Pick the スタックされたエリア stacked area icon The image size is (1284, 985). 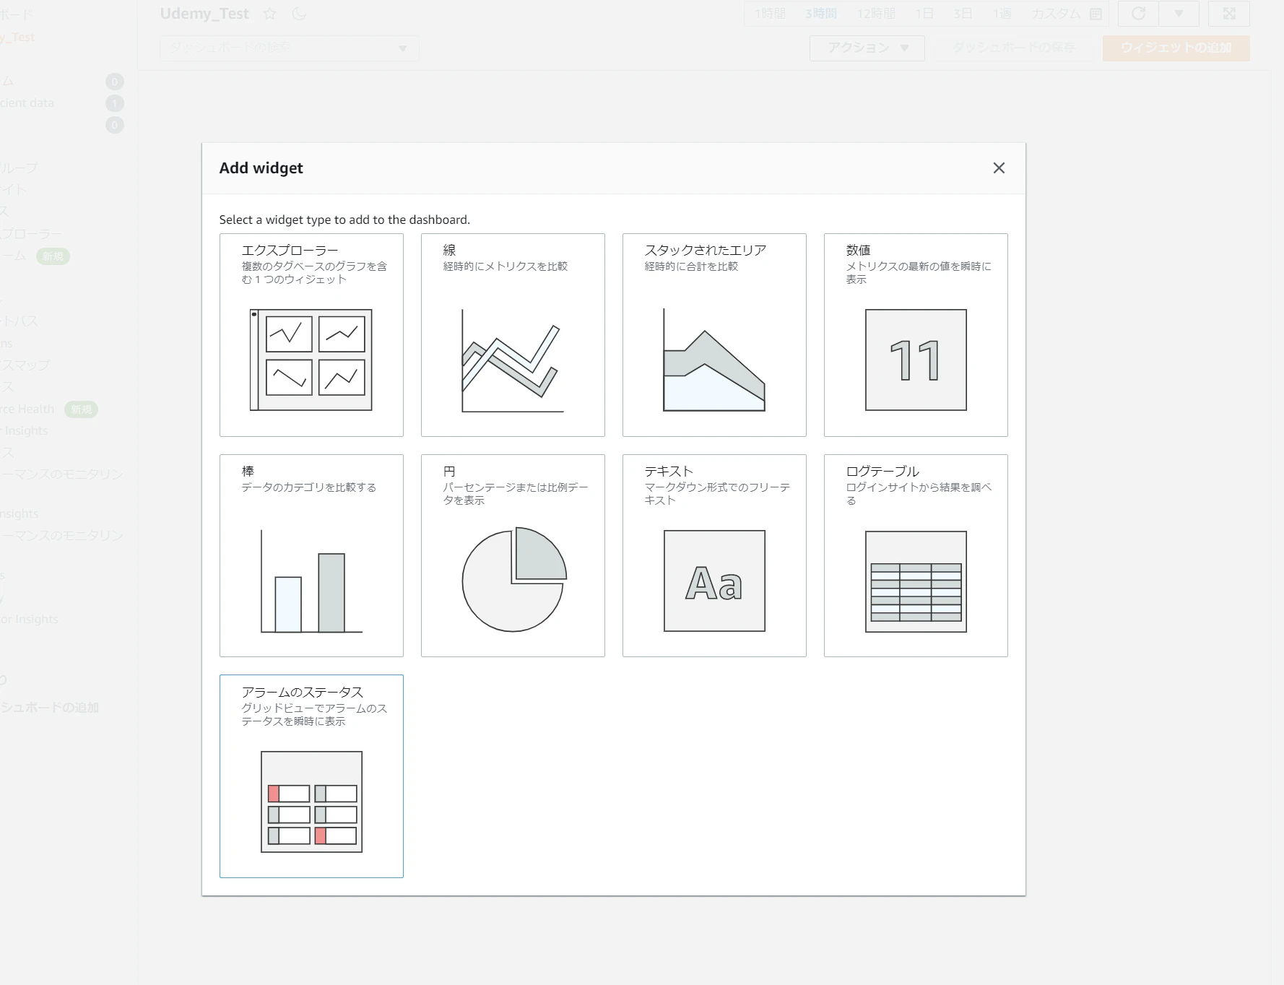pos(714,360)
